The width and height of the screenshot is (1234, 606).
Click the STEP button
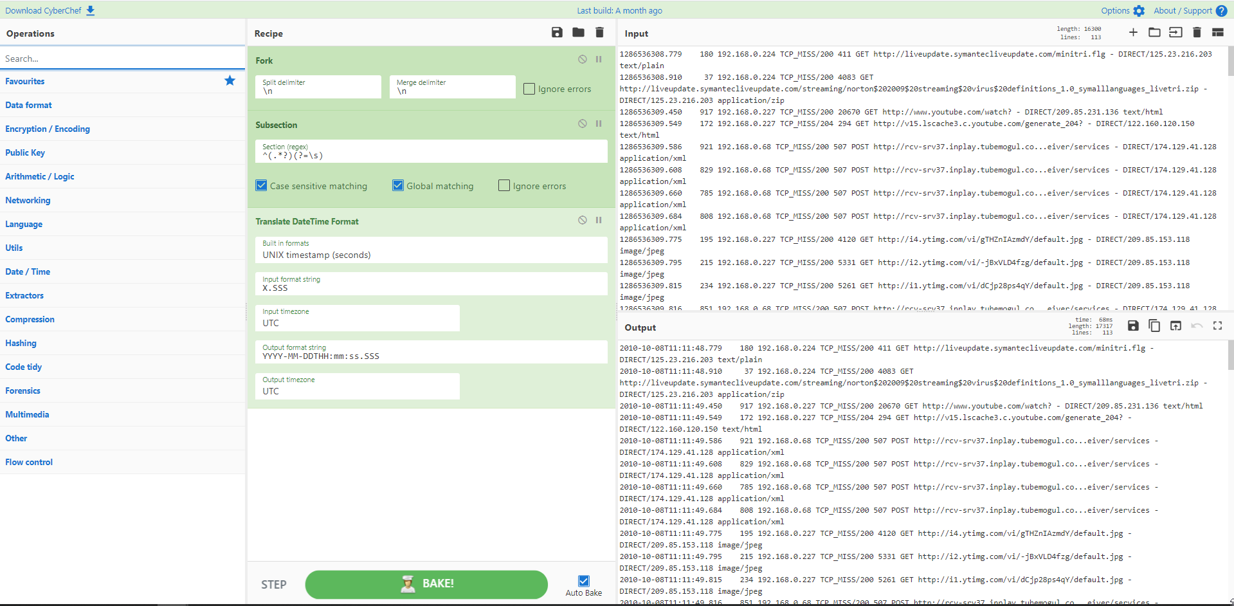[273, 584]
